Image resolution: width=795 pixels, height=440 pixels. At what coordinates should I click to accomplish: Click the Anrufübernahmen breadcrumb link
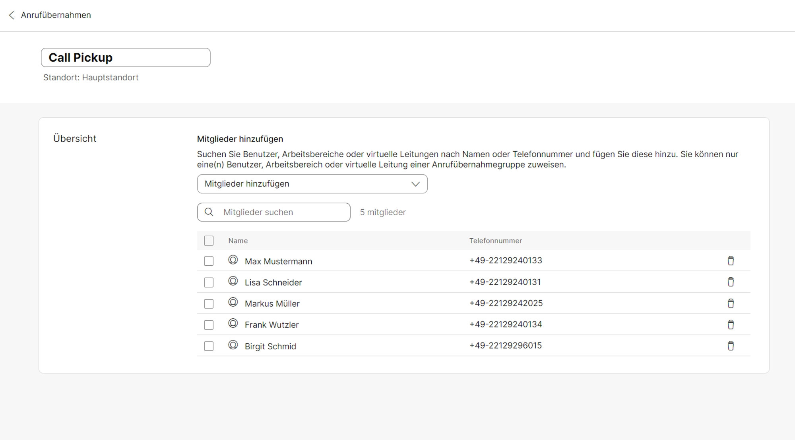56,15
